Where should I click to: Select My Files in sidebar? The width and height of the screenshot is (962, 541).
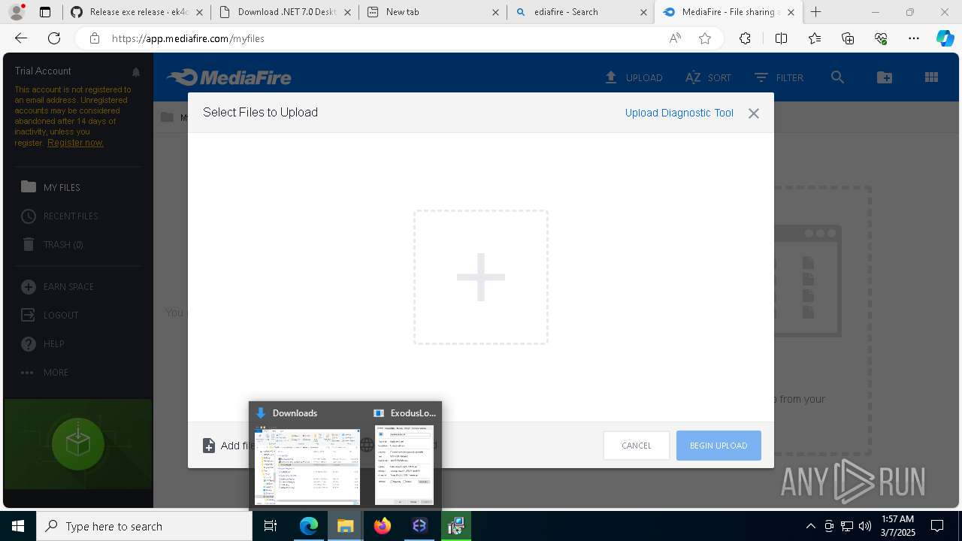click(x=50, y=187)
